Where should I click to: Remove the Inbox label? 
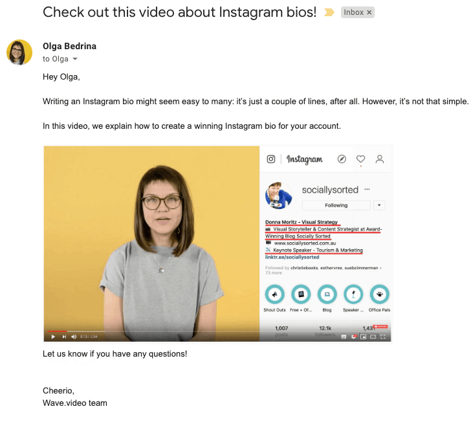point(369,12)
